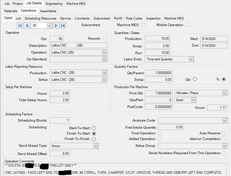Tick the Final Operation checkbox
Image resolution: width=231 pixels, height=176 pixels.
[160, 133]
